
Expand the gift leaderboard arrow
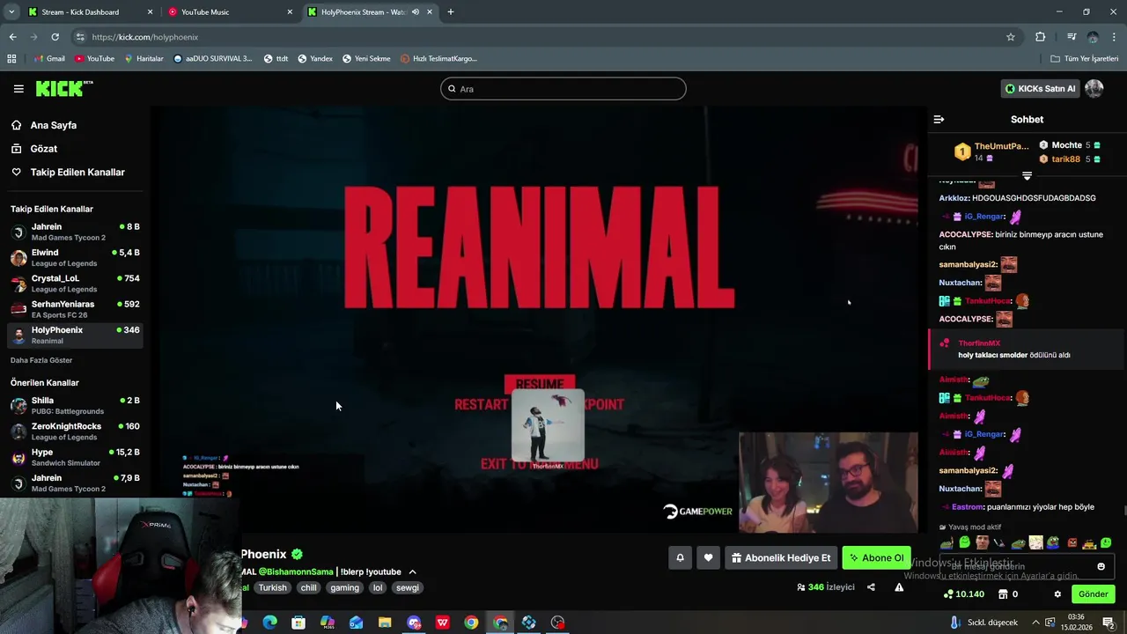pyautogui.click(x=1027, y=176)
